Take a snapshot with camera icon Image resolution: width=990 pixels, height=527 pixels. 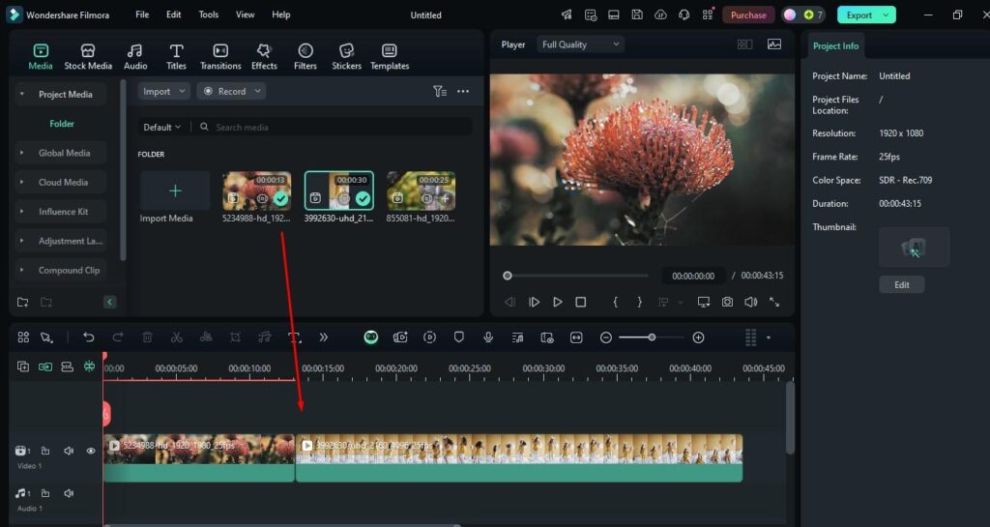[x=727, y=303]
